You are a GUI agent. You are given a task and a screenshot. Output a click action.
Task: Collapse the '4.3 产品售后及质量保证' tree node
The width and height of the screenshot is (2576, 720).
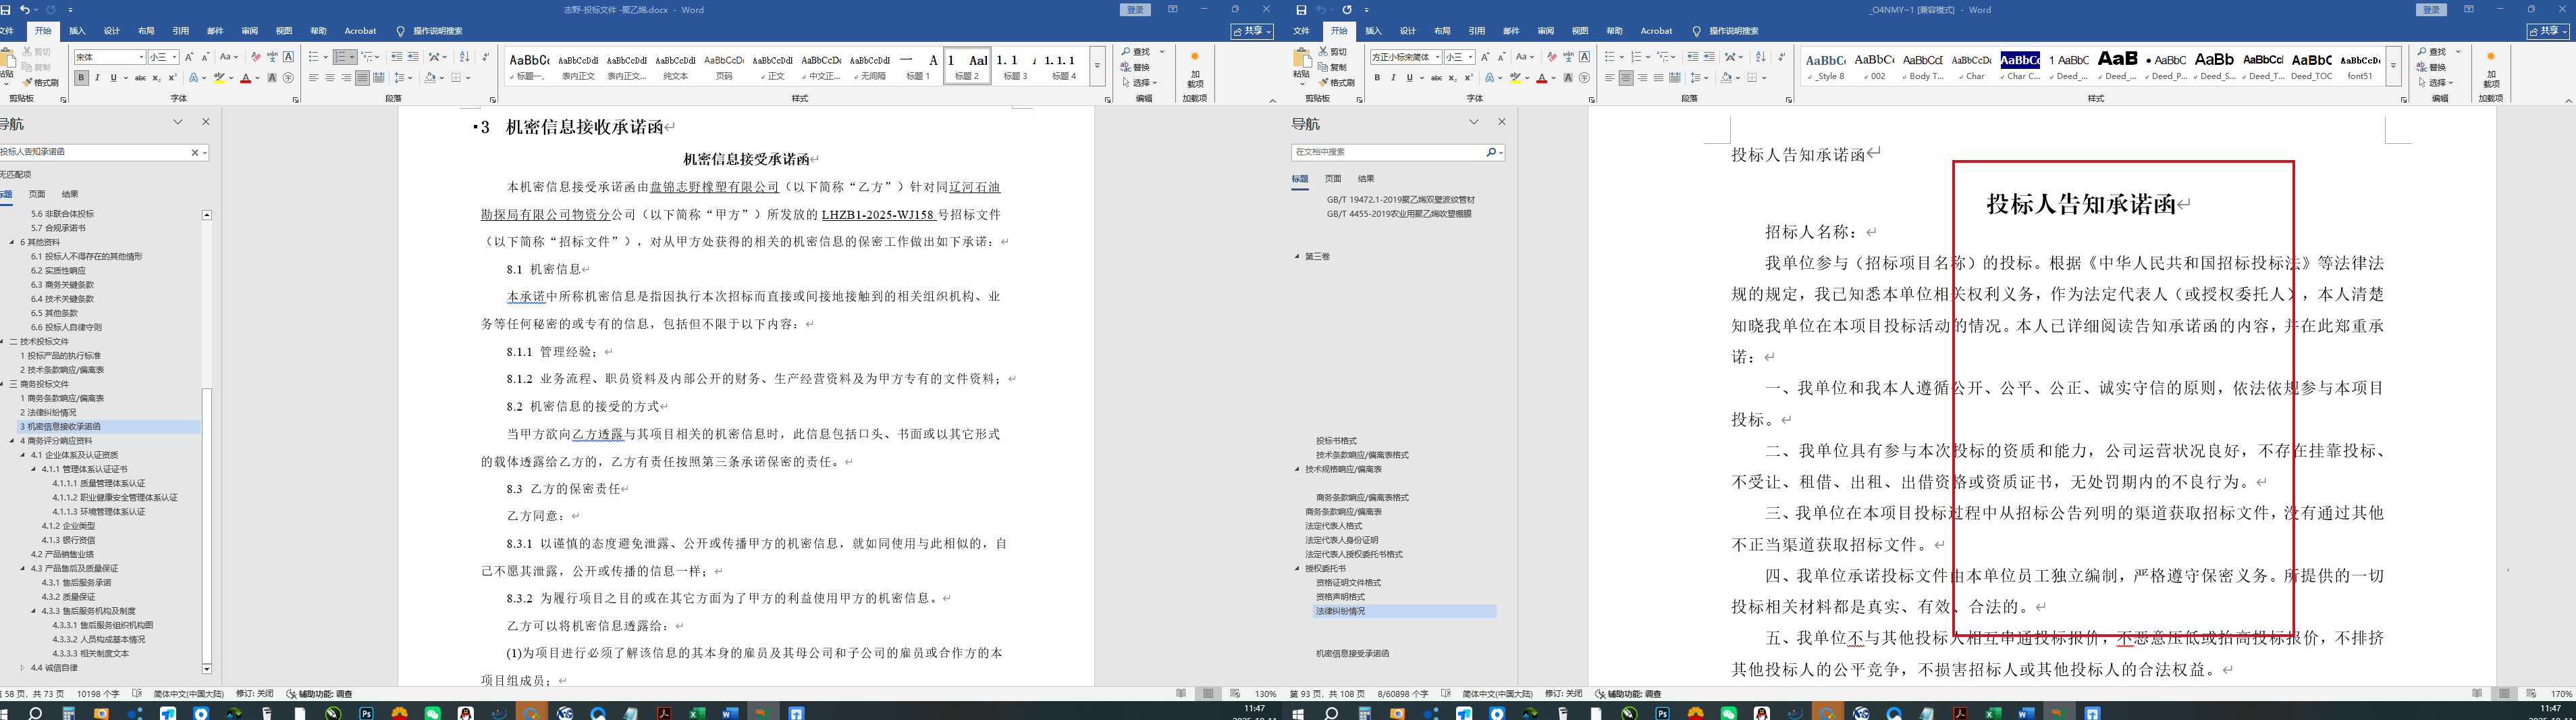pos(23,568)
